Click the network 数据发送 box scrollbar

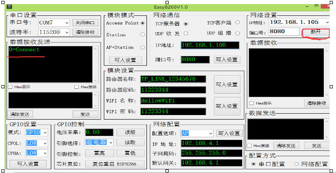coord(326,129)
